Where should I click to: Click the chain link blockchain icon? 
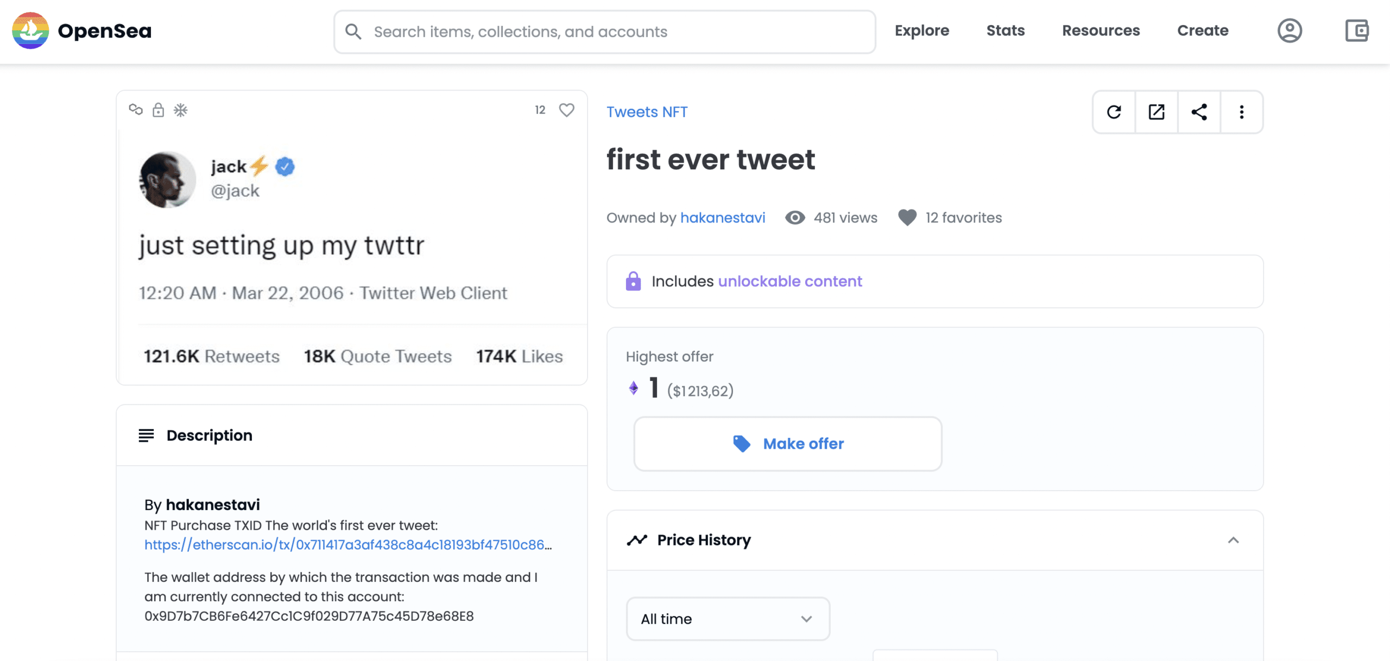pyautogui.click(x=136, y=110)
